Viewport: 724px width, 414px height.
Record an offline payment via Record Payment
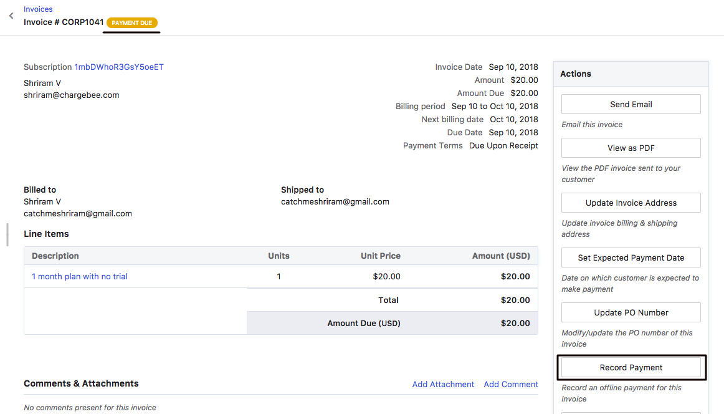[x=631, y=367]
